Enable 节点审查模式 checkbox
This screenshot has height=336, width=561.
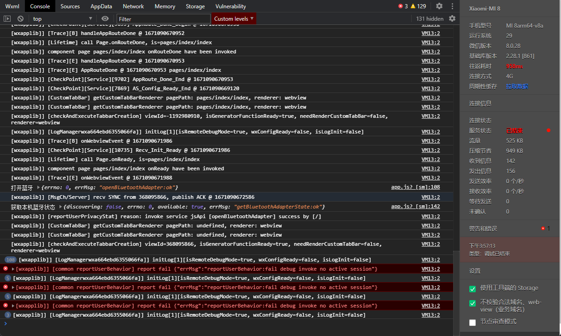472,323
